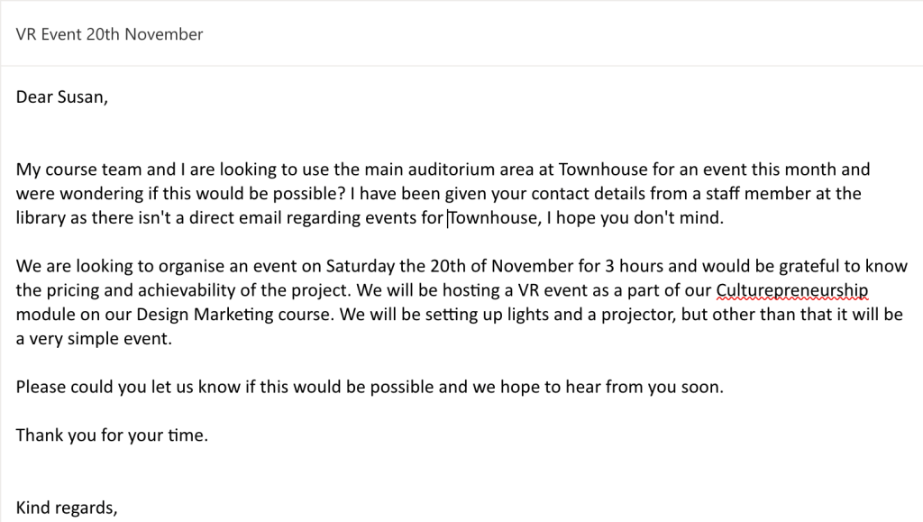Click the word "soon" ending the request sentence

(703, 388)
